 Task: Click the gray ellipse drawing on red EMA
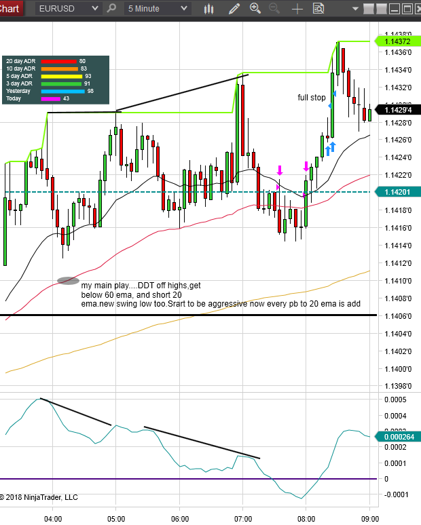point(68,281)
